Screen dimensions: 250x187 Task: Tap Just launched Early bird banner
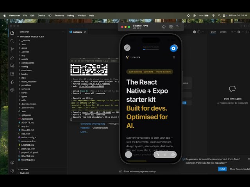pyautogui.click(x=150, y=72)
